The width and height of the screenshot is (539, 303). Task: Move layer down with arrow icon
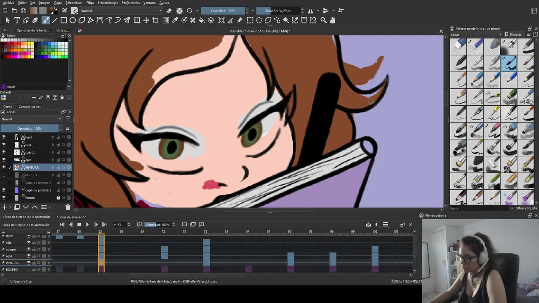point(26,207)
